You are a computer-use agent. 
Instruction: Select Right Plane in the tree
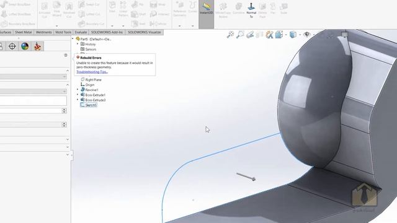(91, 80)
